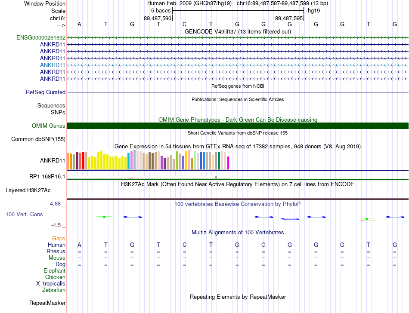Screen dimensions: 409x313
Task: Open the ANKRD11 GTEx expression bar chart
Action: pyautogui.click(x=148, y=160)
